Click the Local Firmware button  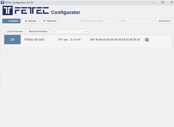[x=14, y=31]
